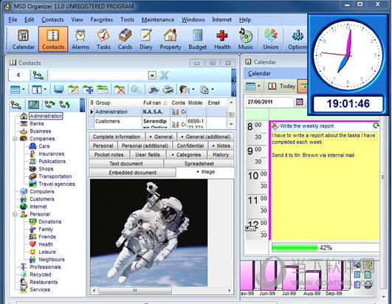This screenshot has width=392, height=304.
Task: Click the new record plus icon
Action: (88, 89)
